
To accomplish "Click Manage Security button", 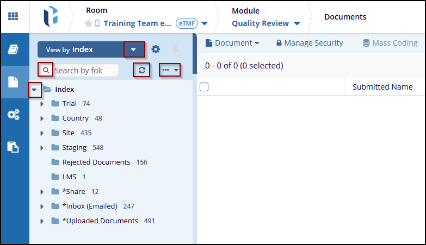I will (310, 43).
